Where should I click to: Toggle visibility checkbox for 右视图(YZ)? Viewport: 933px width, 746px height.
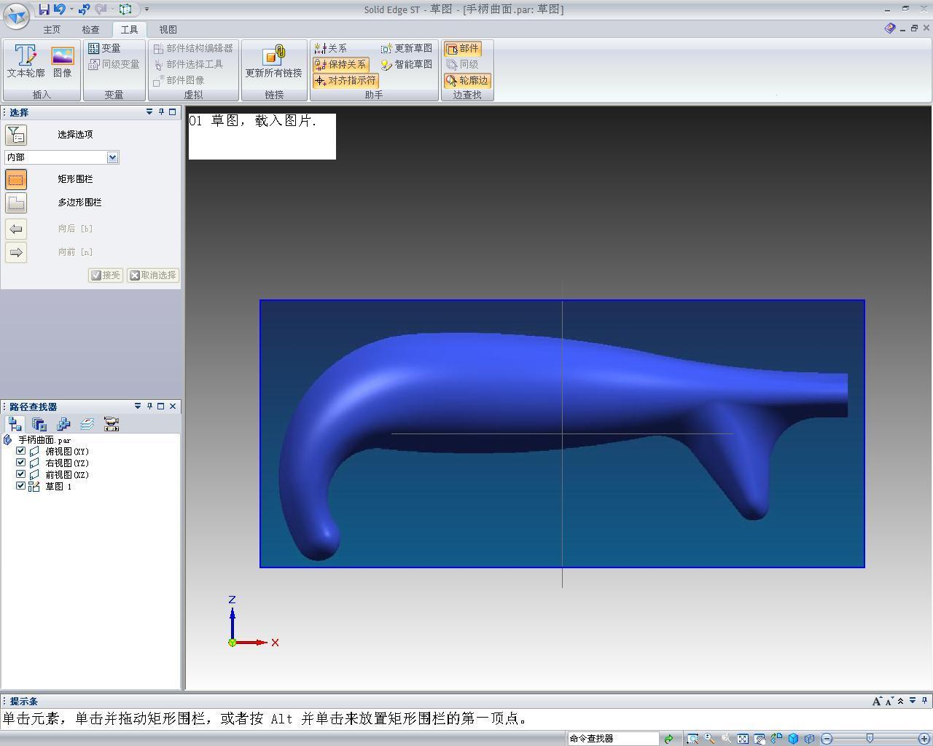(x=21, y=463)
